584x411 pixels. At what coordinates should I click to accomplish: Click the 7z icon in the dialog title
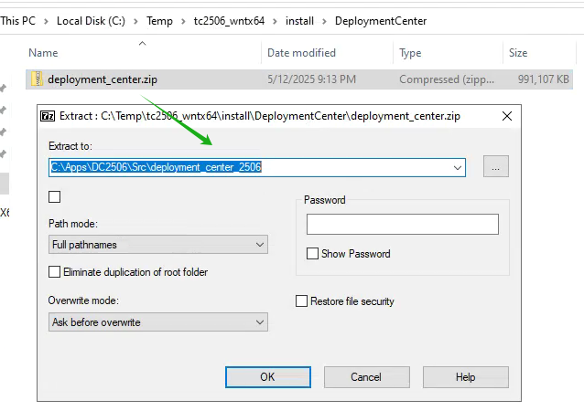(48, 116)
